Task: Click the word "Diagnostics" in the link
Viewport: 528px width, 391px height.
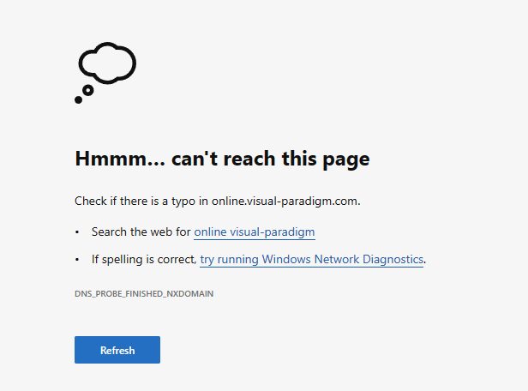Action: [x=391, y=259]
